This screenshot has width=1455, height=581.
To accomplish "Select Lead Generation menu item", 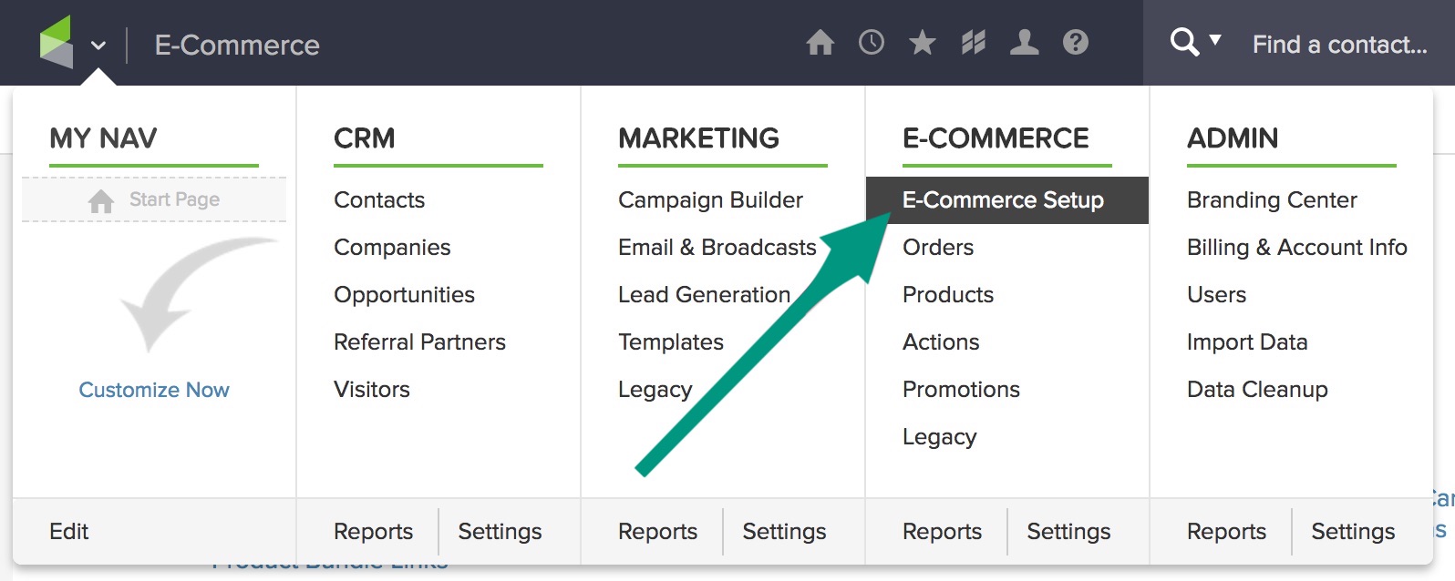I will pos(704,294).
